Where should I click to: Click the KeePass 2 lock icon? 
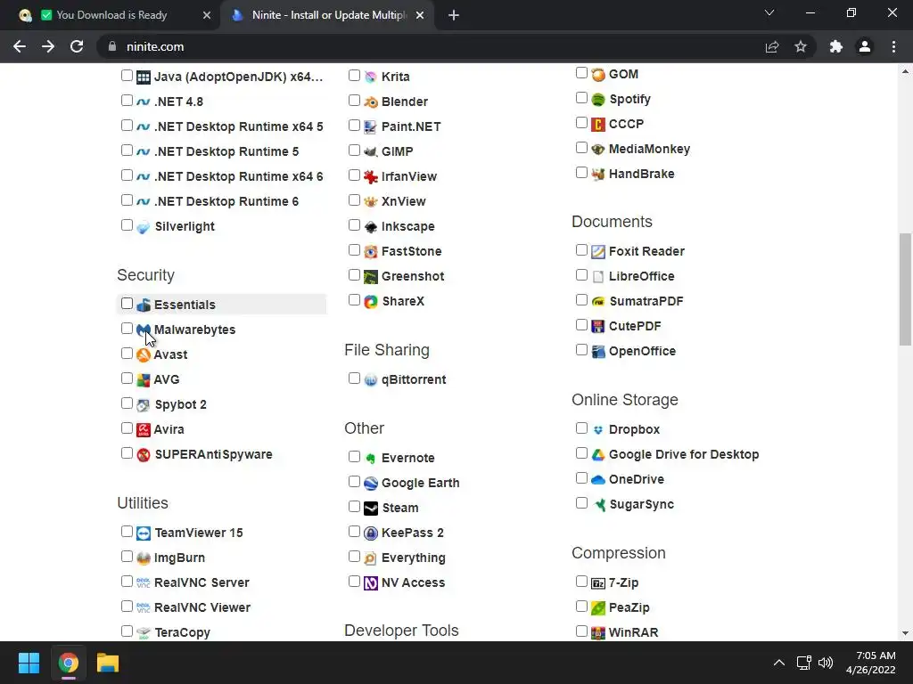point(371,533)
